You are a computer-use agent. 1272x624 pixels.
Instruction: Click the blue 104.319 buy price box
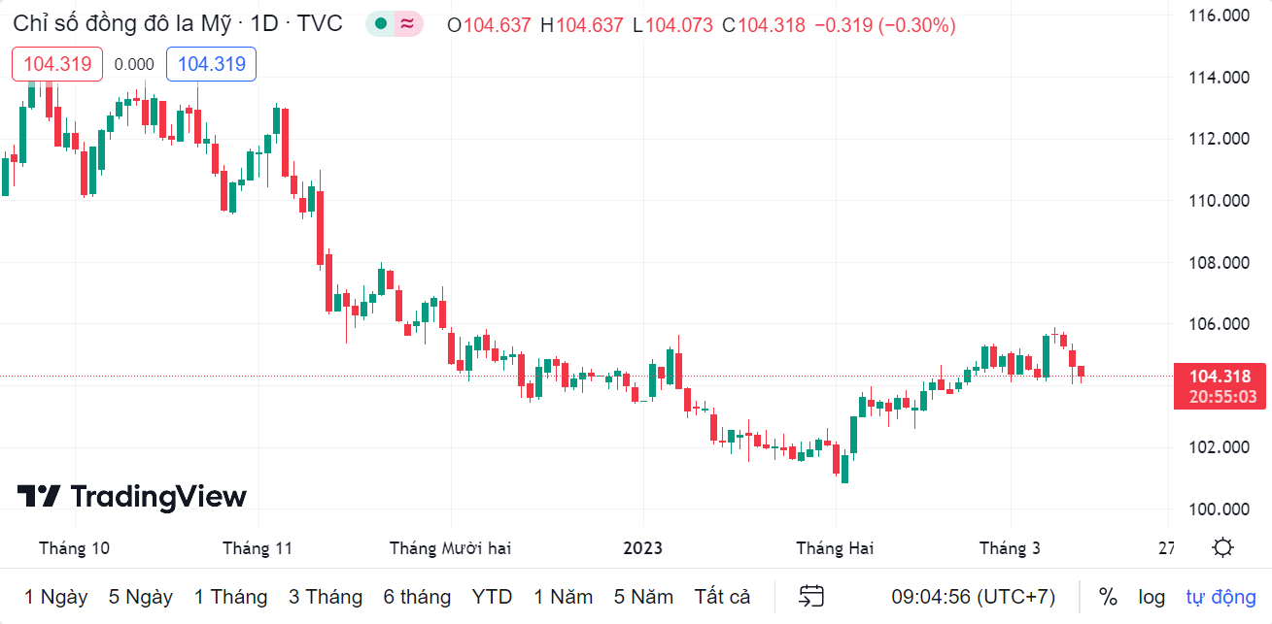click(211, 64)
